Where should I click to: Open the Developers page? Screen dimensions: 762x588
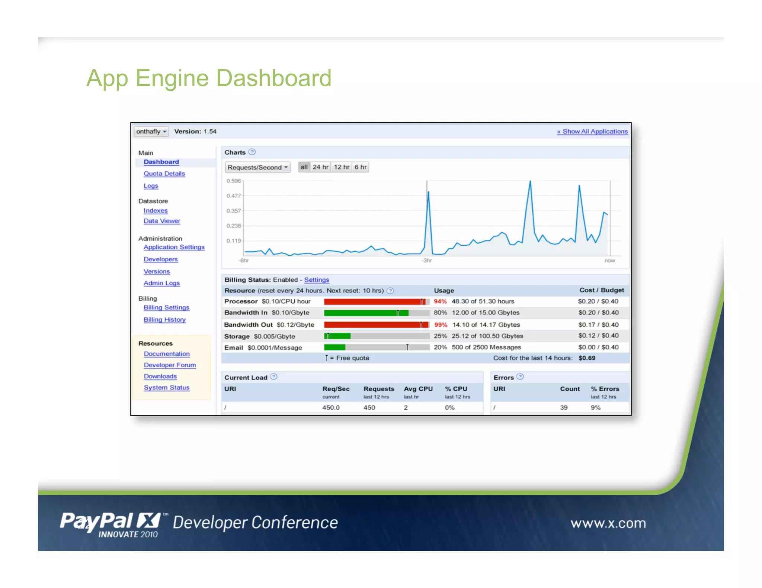[161, 259]
